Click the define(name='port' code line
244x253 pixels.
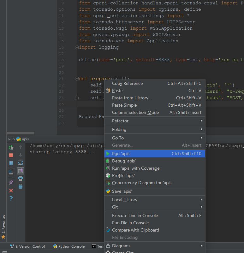pos(161,60)
